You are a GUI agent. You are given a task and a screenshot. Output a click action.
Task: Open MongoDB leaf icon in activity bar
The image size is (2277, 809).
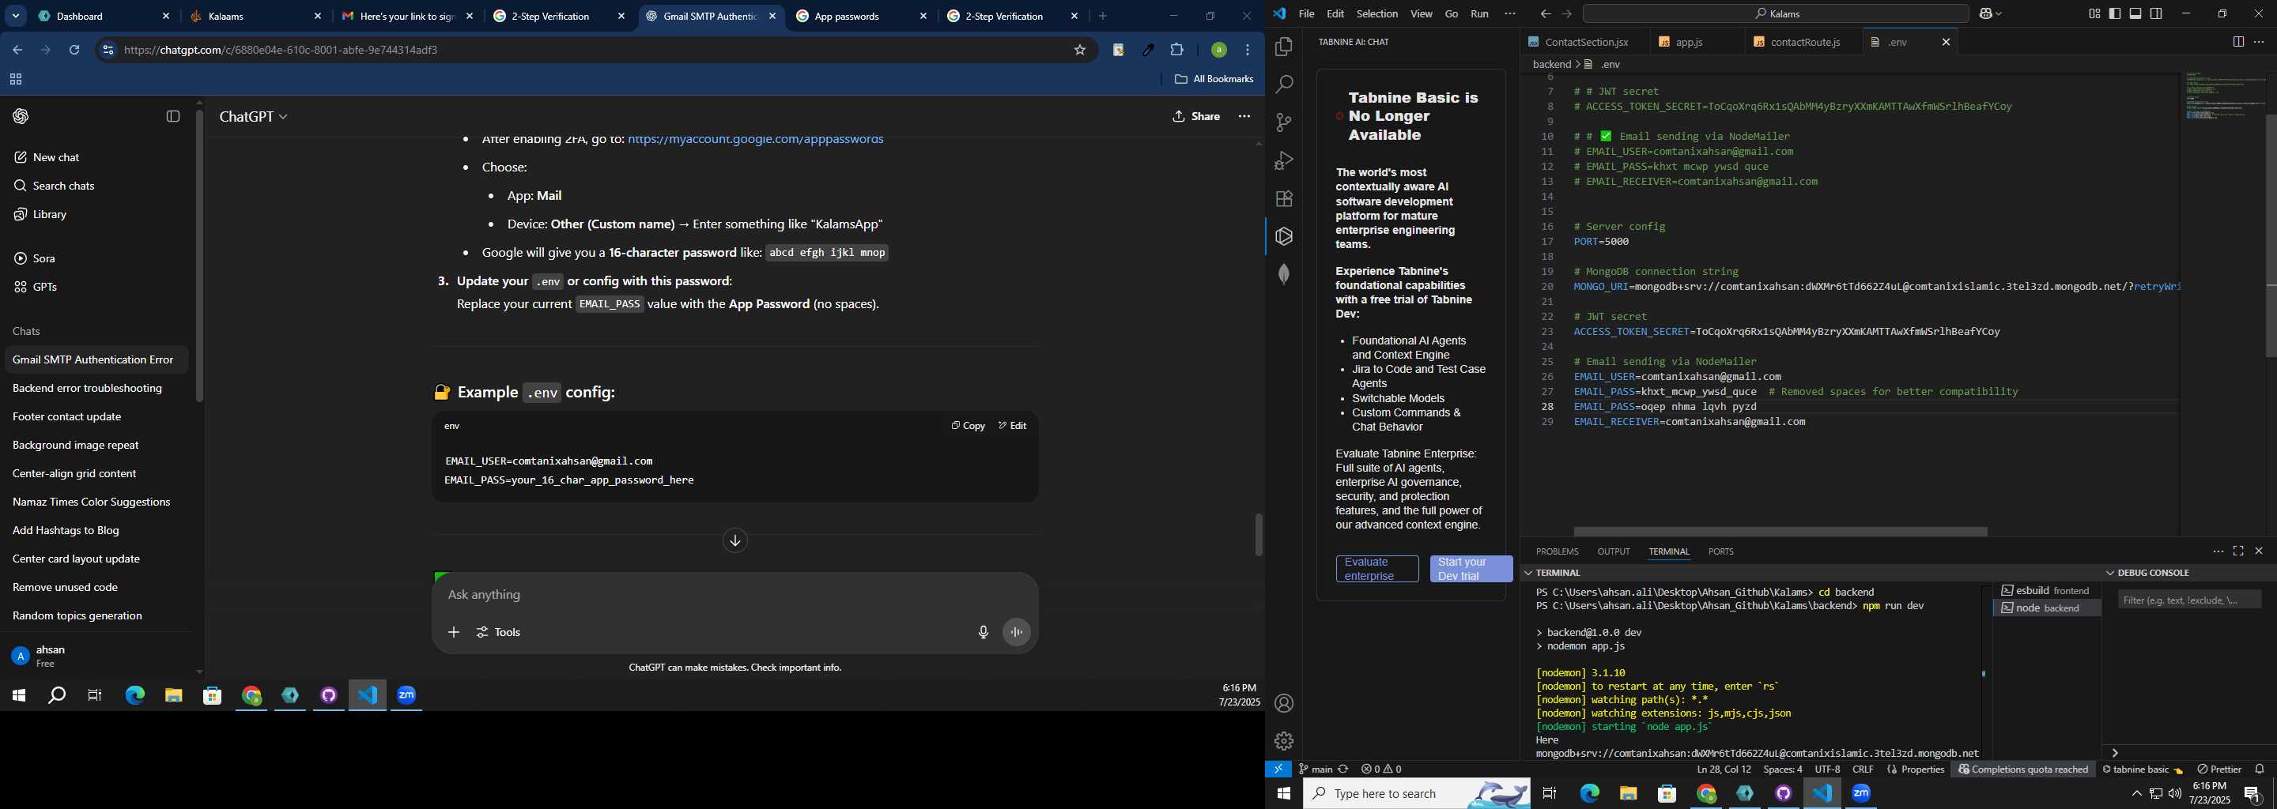(1283, 274)
